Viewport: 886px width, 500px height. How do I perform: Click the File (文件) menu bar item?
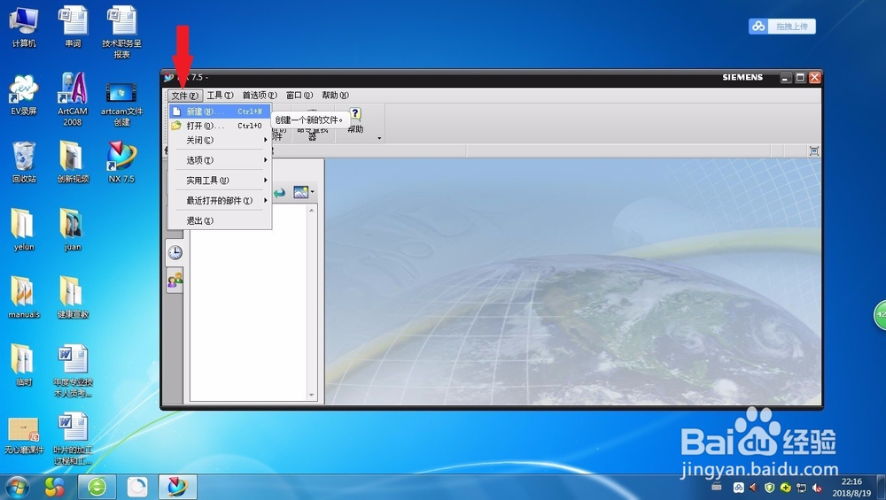[x=185, y=96]
